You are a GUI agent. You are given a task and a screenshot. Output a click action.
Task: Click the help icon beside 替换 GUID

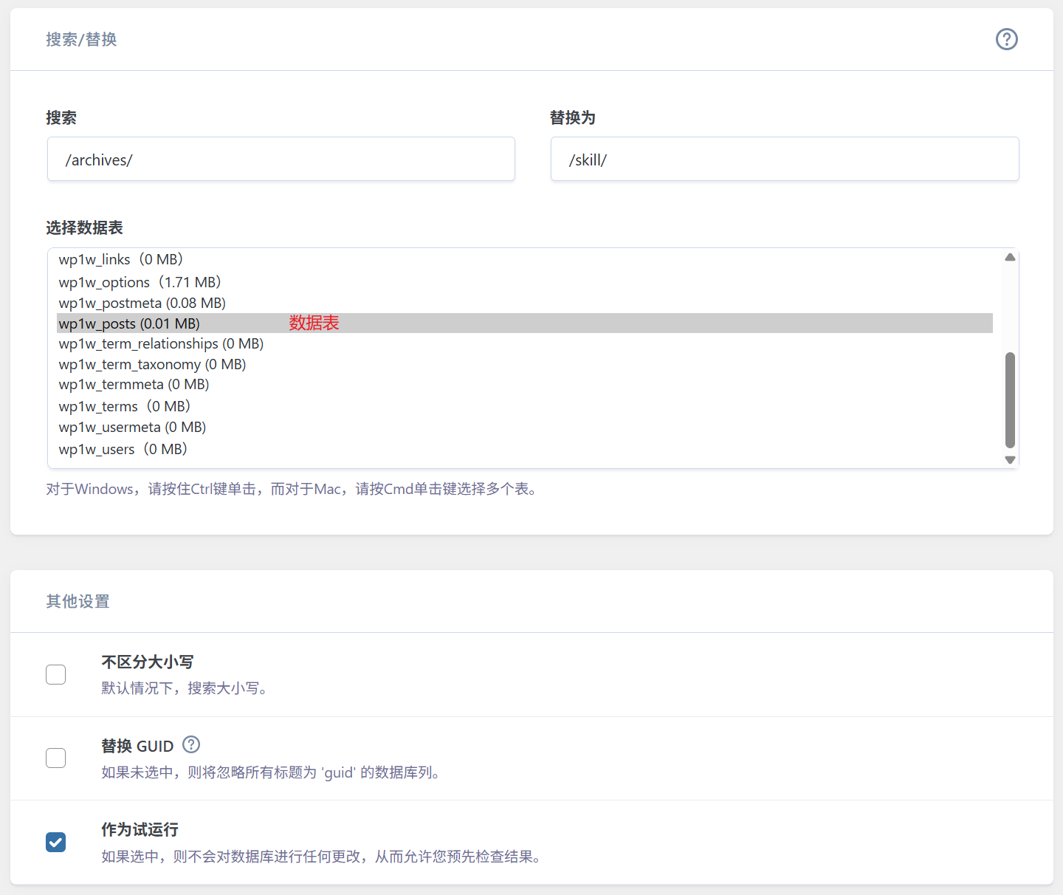pos(191,744)
